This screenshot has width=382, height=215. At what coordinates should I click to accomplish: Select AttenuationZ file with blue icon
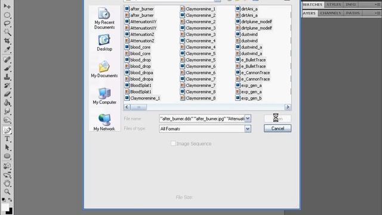[x=140, y=35]
